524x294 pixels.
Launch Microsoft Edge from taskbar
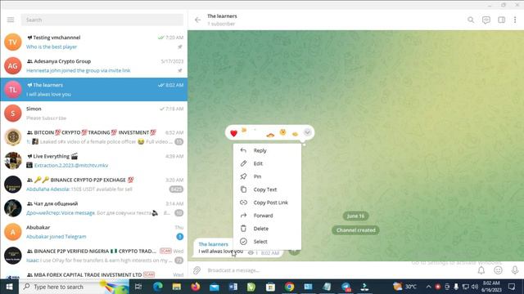point(158,287)
